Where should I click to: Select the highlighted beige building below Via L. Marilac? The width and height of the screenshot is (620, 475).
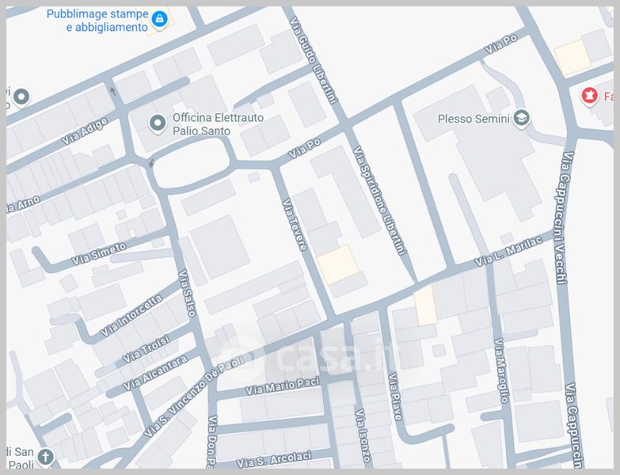(x=425, y=305)
